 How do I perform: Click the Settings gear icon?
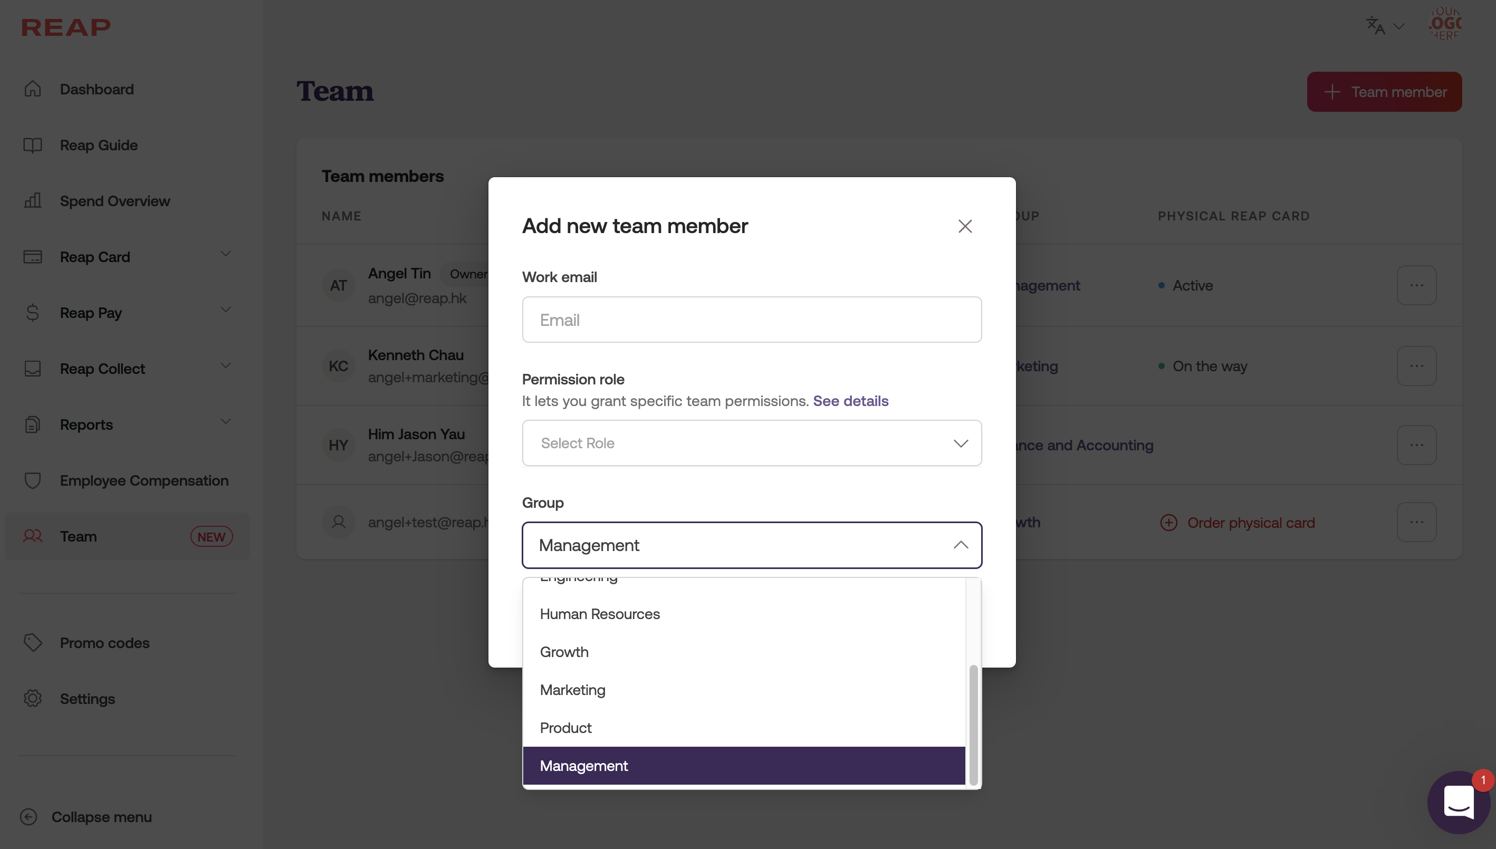pos(33,698)
